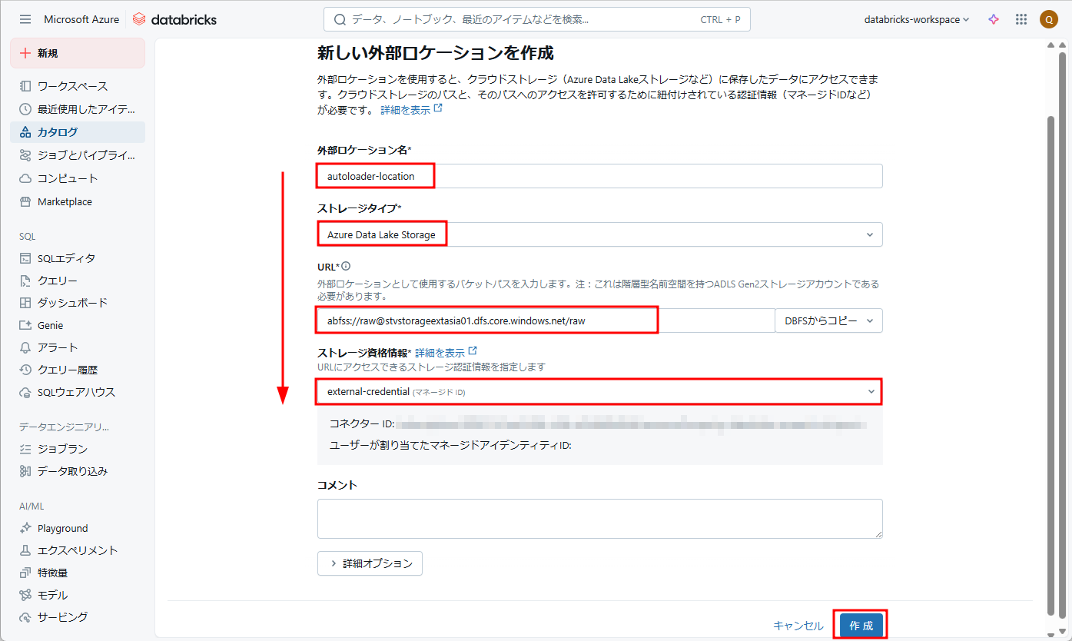
Task: Click the URL info tooltip icon
Action: (346, 266)
